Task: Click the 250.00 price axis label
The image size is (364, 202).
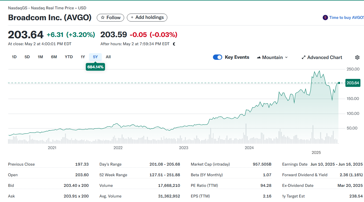Action: 353,69
